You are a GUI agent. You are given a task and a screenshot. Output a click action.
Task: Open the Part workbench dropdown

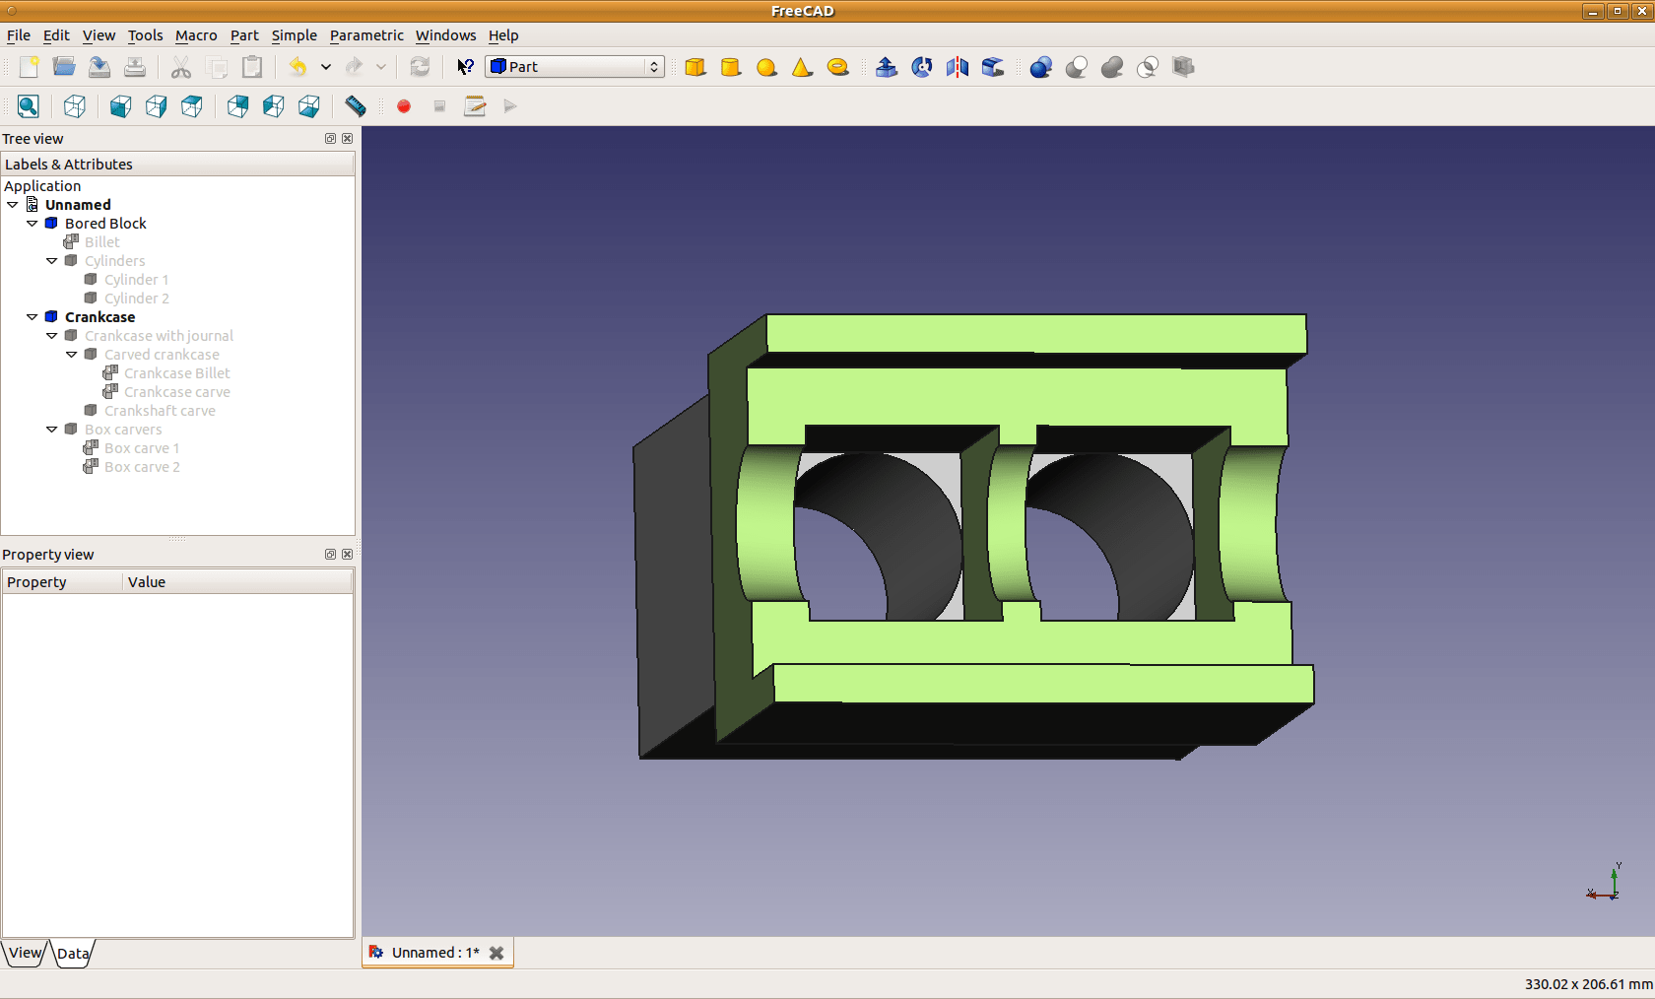point(575,67)
